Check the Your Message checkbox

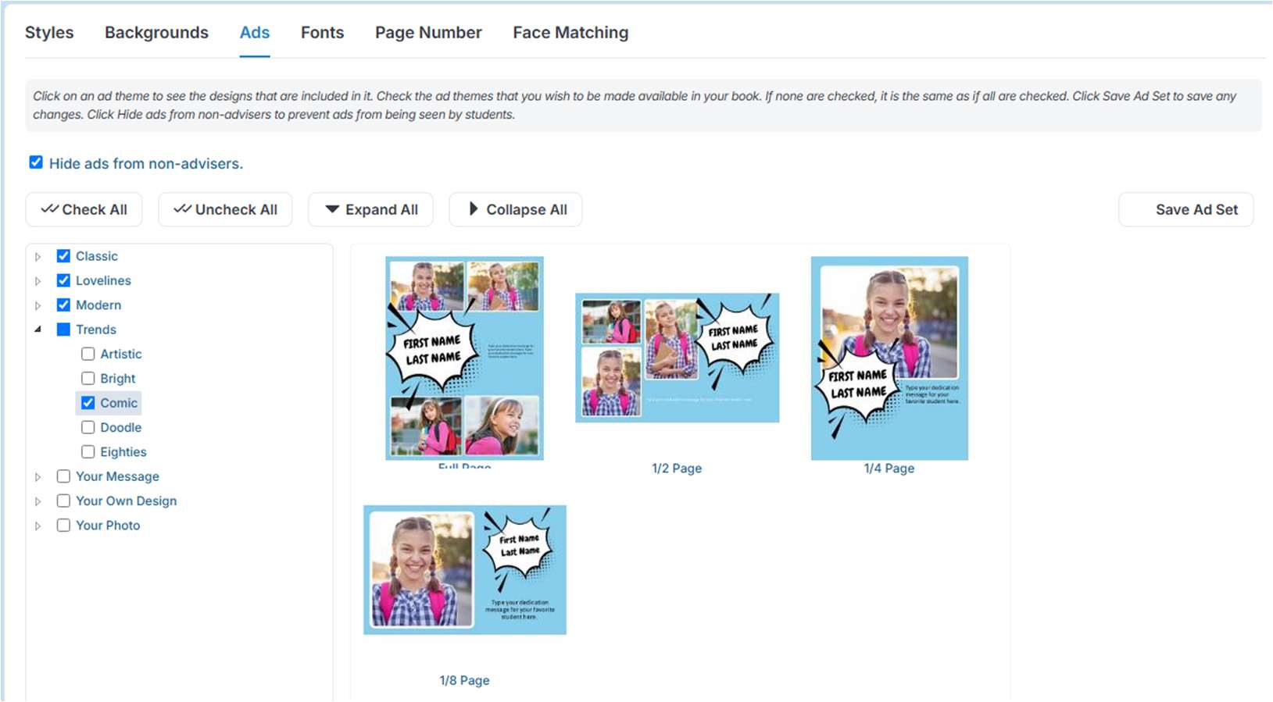[x=64, y=476]
